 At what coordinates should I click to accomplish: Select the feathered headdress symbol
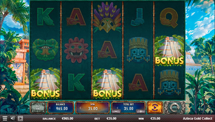point(107,17)
